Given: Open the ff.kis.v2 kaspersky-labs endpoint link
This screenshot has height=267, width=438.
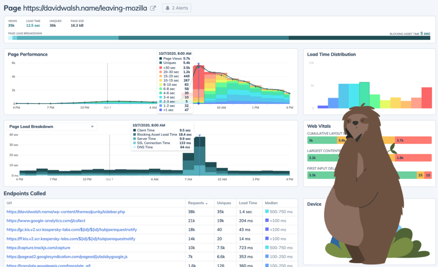Looking at the screenshot, I should (x=71, y=239).
